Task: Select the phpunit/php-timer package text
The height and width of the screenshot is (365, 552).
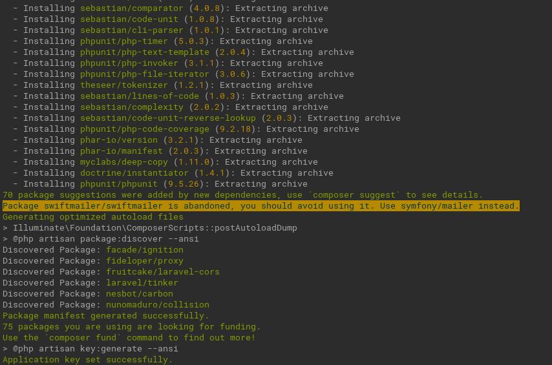Action: click(124, 41)
